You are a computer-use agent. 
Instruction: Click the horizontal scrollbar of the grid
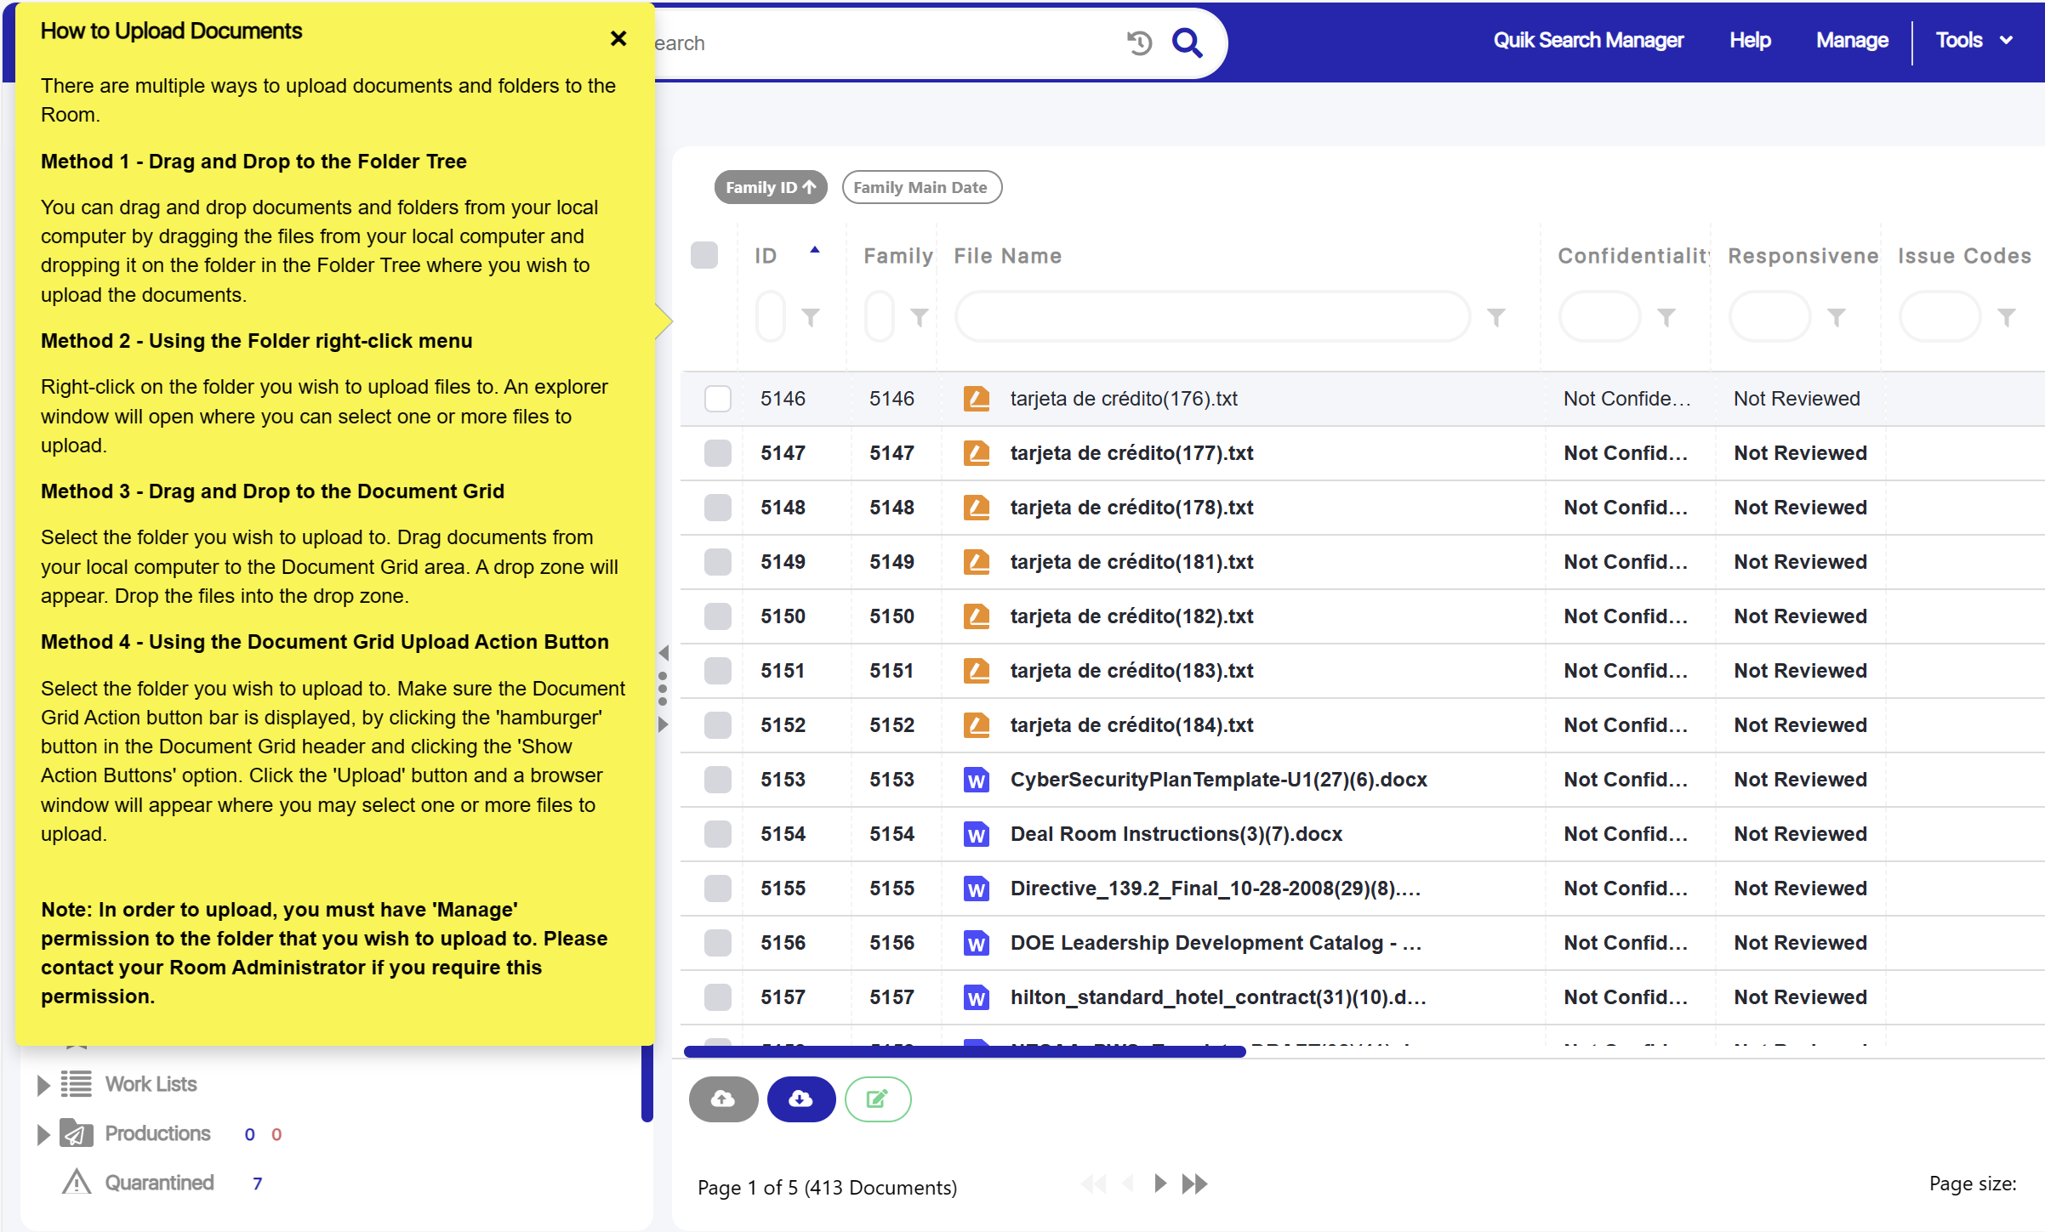tap(965, 1052)
